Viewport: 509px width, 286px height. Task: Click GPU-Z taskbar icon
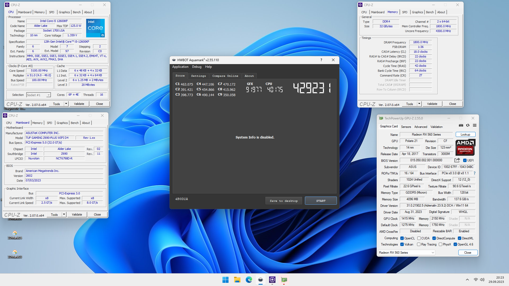tap(284, 280)
